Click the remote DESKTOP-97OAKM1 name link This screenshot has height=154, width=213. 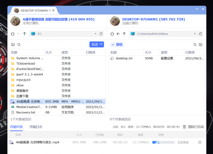[x=153, y=19]
